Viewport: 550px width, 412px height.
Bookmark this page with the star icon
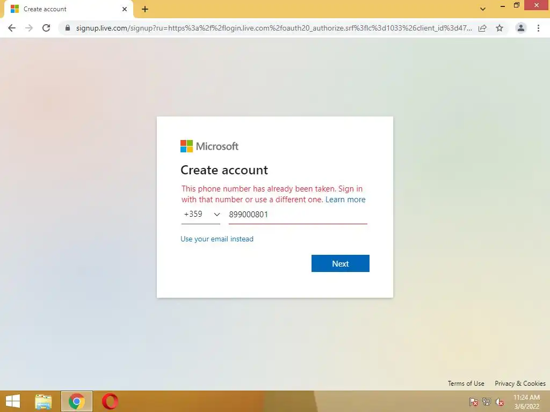coord(500,28)
